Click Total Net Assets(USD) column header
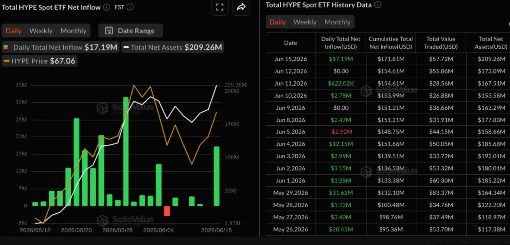The image size is (510, 245). pos(491,43)
